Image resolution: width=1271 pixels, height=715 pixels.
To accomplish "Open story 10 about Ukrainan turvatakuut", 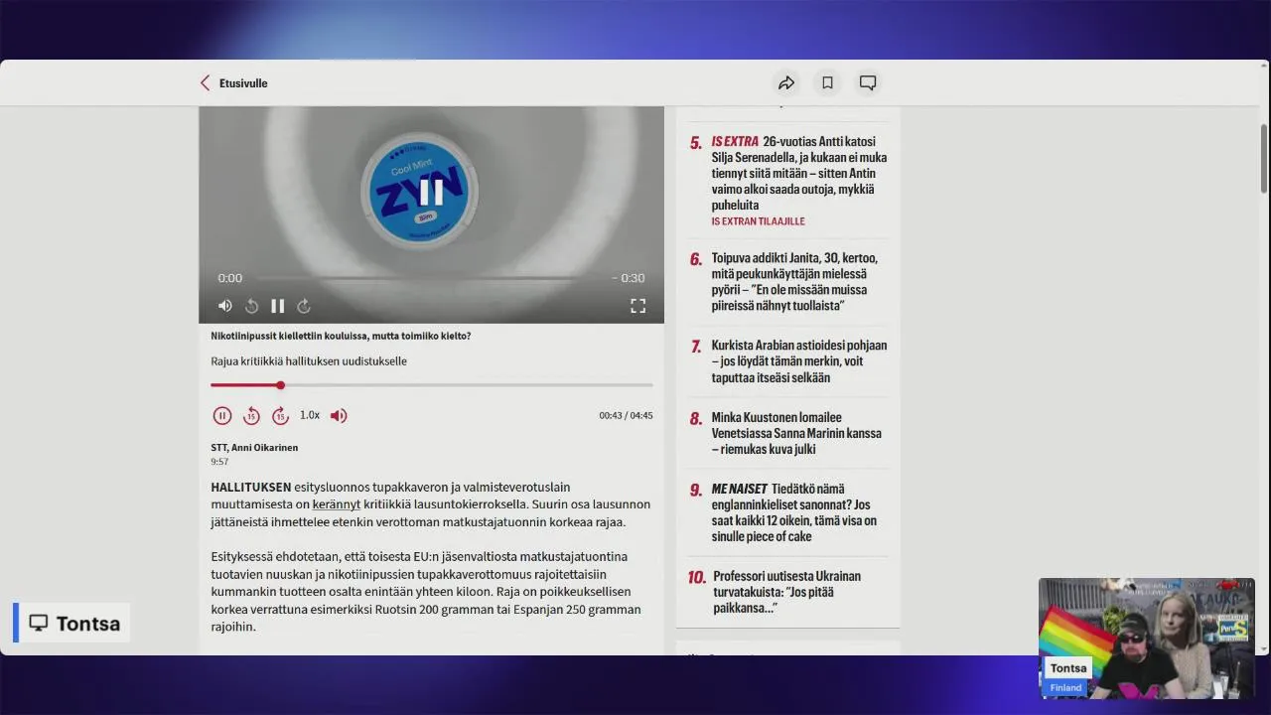I will click(786, 592).
